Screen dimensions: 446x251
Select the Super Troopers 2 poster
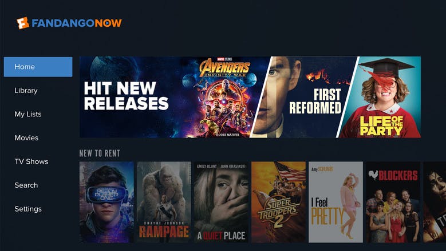click(278, 202)
